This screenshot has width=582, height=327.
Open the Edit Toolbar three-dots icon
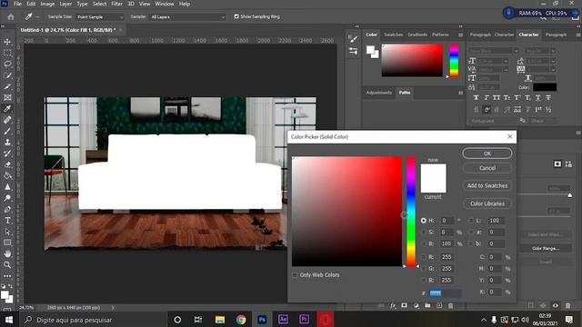(7, 276)
